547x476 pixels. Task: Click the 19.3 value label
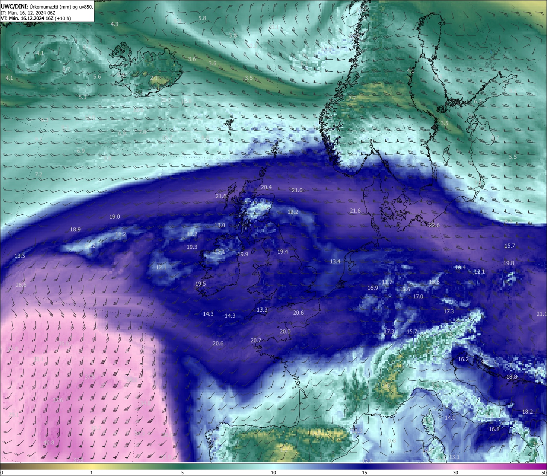click(x=192, y=247)
